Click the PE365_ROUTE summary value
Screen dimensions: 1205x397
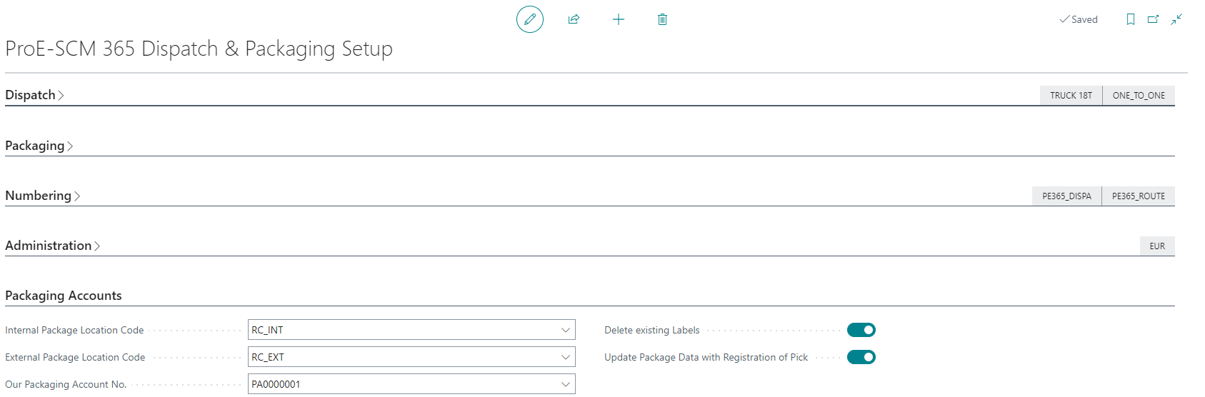1139,196
